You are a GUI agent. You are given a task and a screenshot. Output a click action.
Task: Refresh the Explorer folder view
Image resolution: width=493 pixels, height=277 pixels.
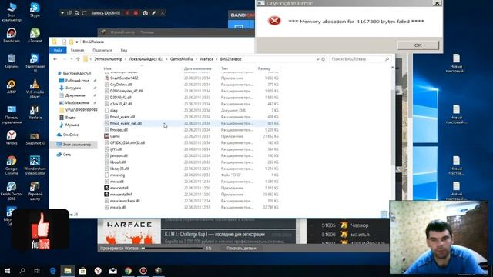[x=323, y=59]
